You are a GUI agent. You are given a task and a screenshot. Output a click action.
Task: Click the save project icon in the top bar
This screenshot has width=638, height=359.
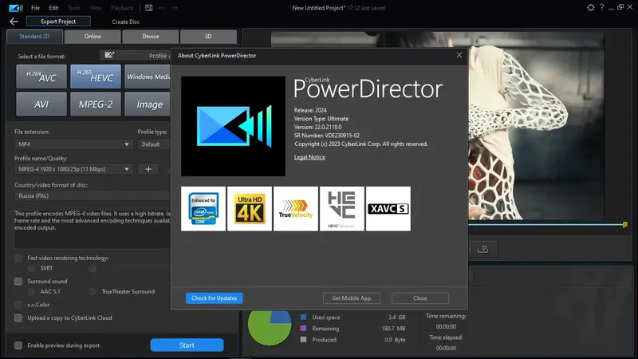tap(149, 8)
